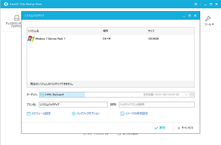221x145 pixels.
Task: Click the プラン名 input field
Action: click(x=73, y=105)
